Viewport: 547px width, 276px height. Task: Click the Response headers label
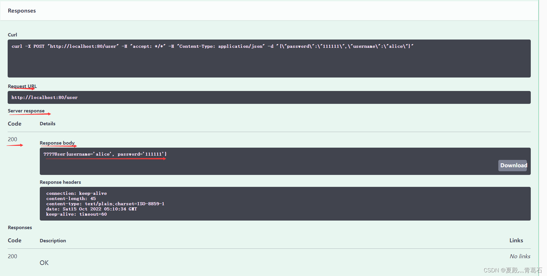pos(60,182)
